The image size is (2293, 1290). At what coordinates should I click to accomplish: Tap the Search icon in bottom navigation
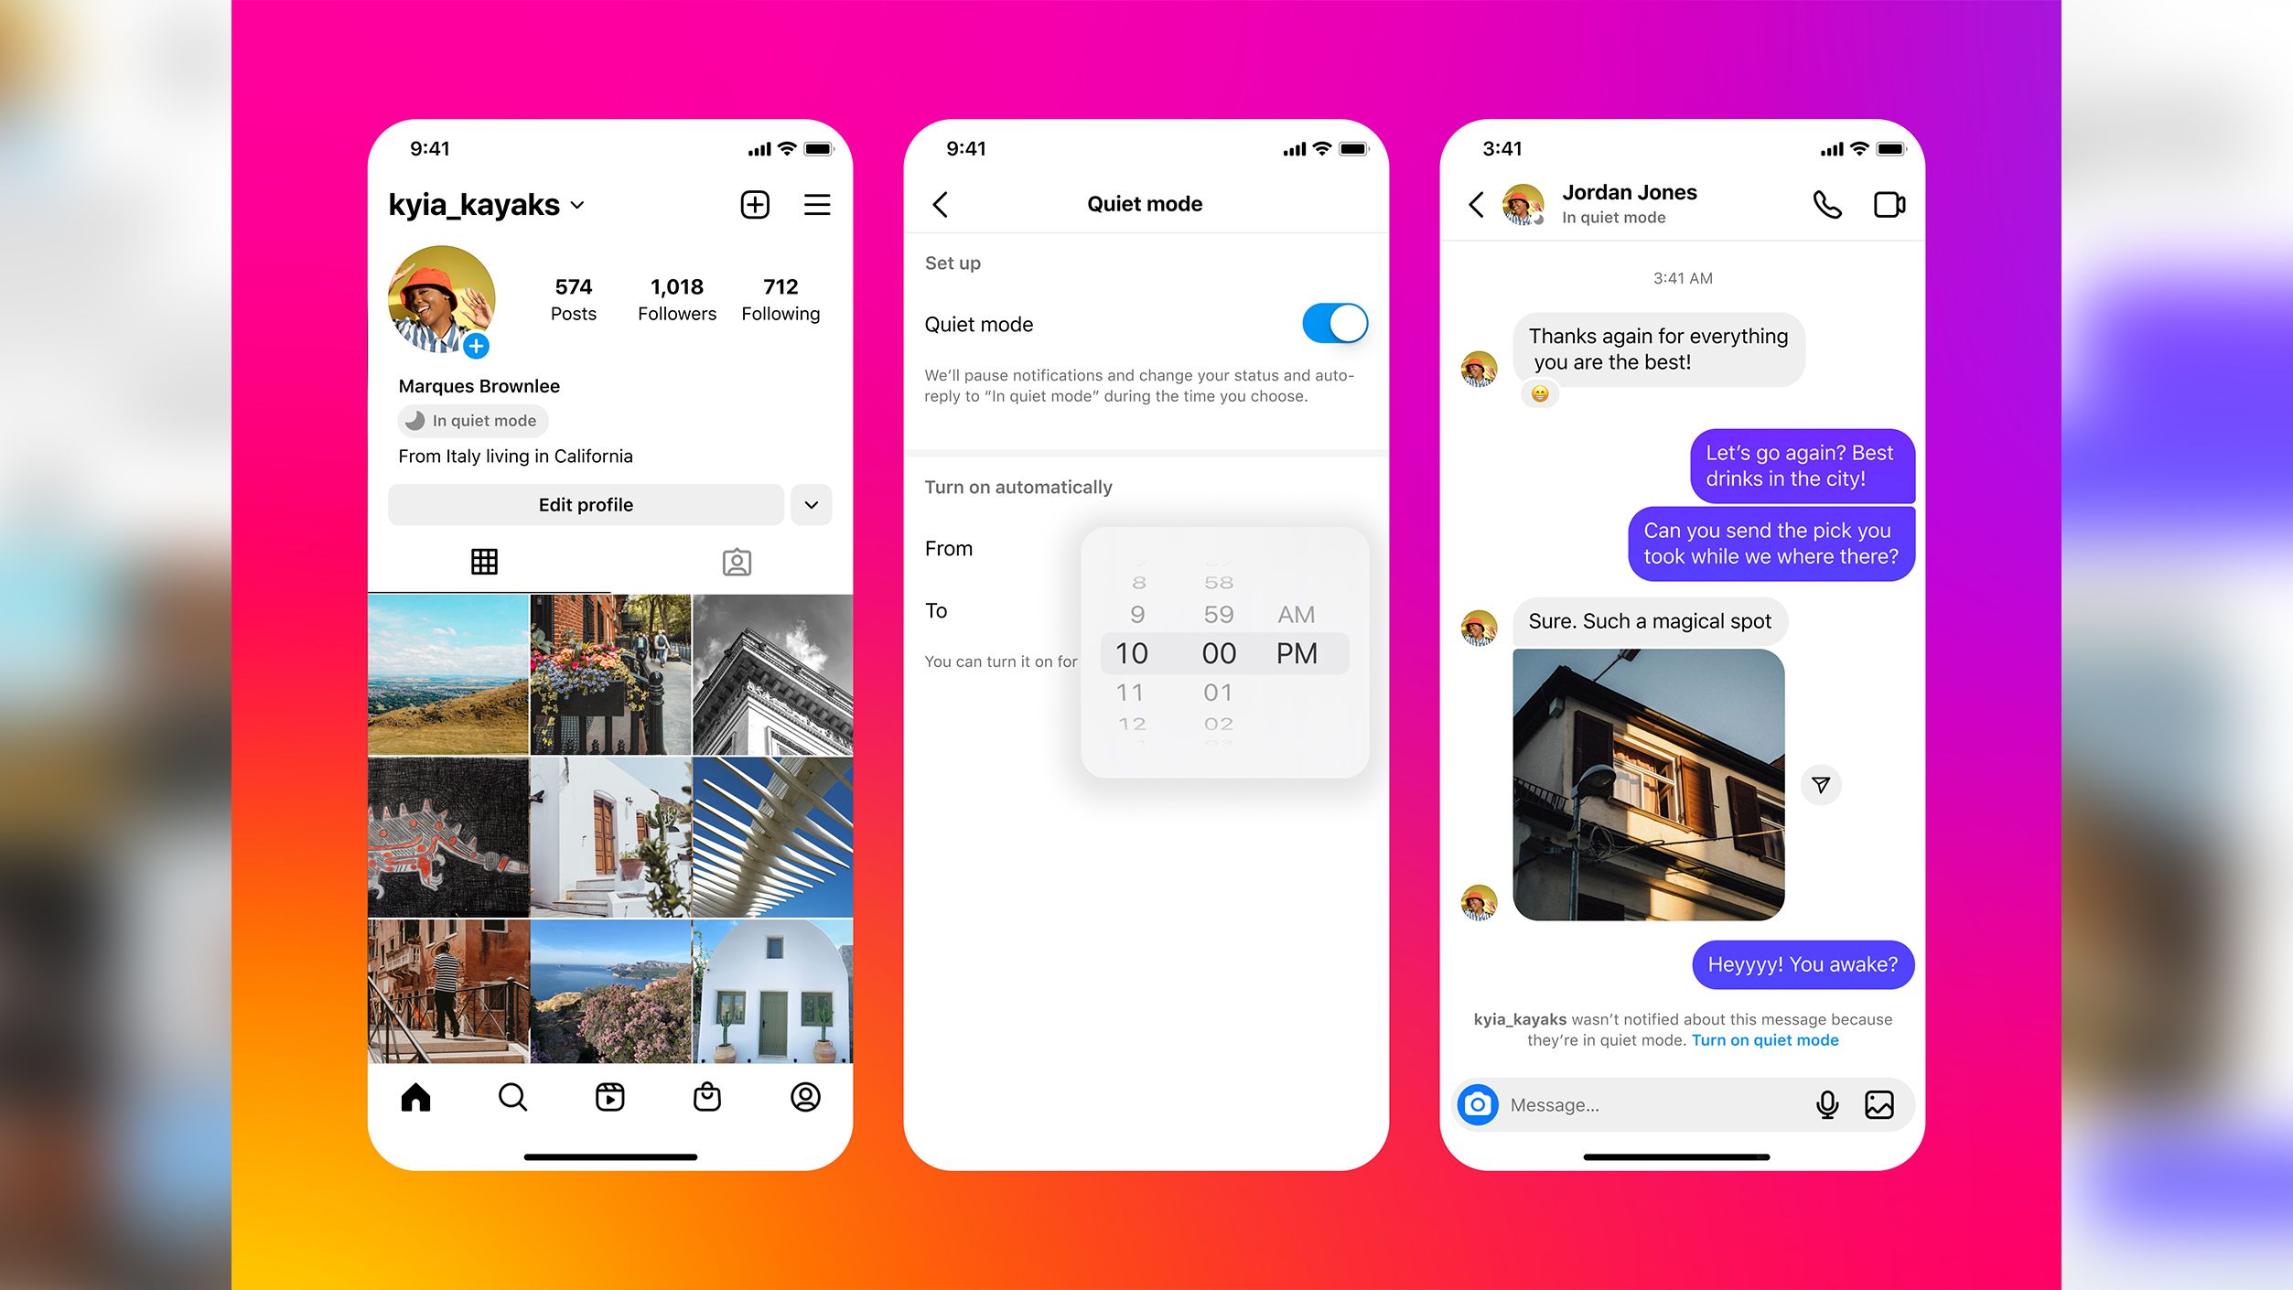tap(513, 1098)
